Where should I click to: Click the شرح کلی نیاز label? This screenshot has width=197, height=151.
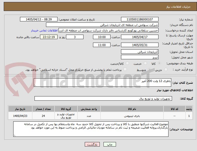183,83
